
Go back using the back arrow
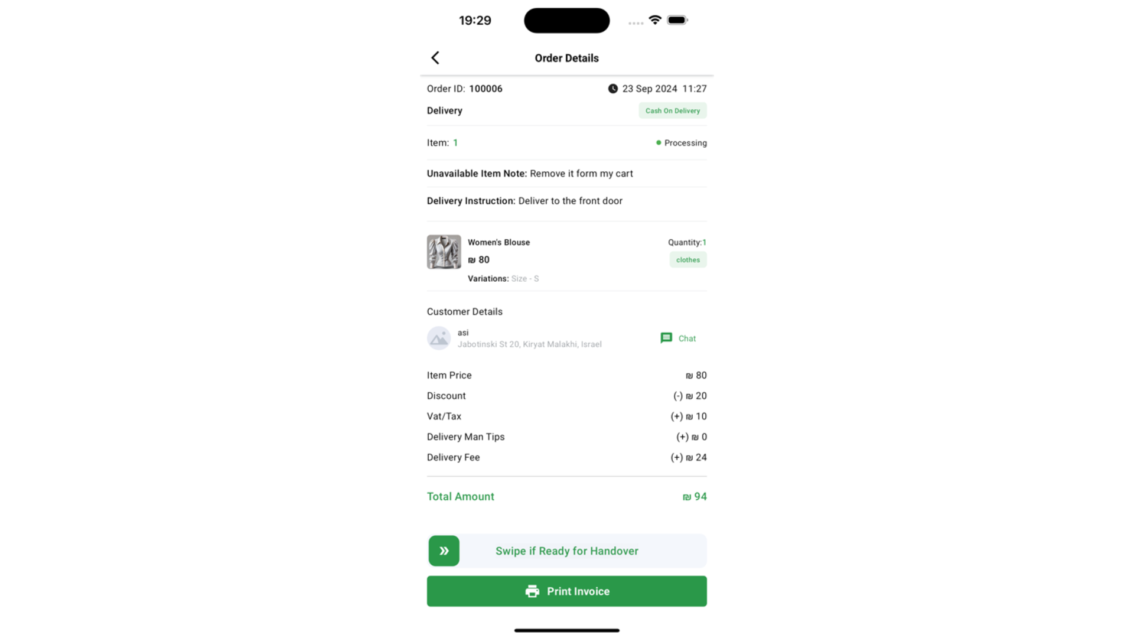click(435, 58)
